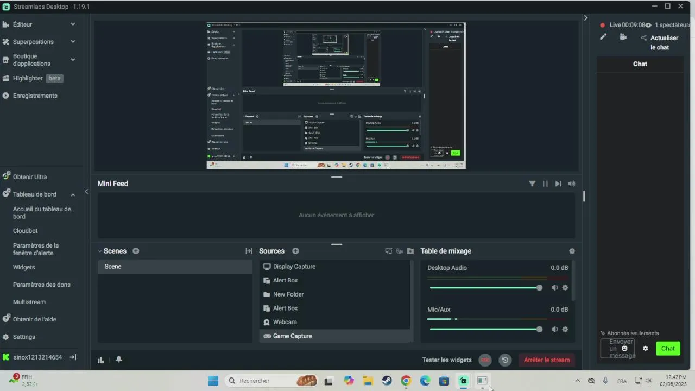Screen dimensions: 695x391
Task: Click the share icon beside Actualiser
Action: [x=644, y=38]
